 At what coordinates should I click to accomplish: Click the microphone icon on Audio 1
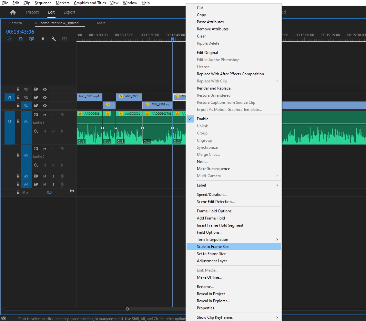(x=62, y=114)
